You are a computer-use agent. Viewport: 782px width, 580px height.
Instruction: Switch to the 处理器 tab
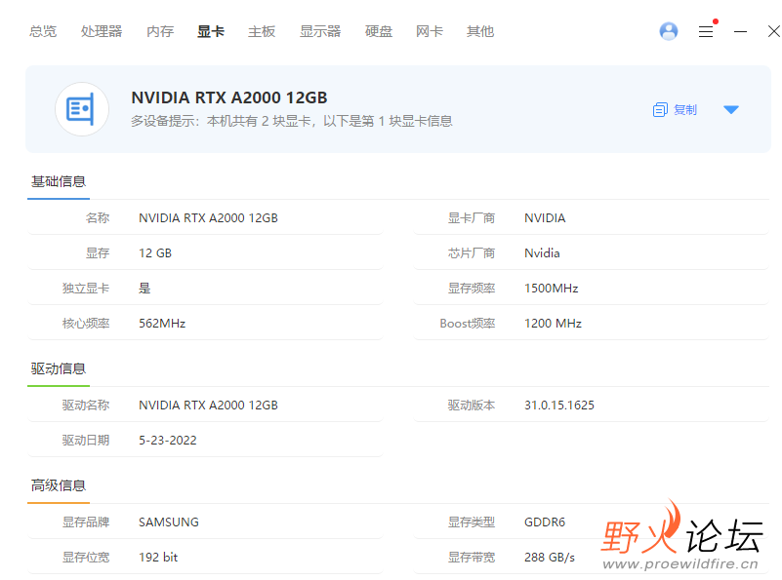(x=102, y=31)
